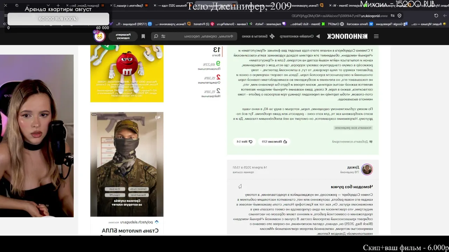The height and width of the screenshot is (252, 449).
Task: Open the M&M's advertisement banner
Action: click(x=127, y=73)
